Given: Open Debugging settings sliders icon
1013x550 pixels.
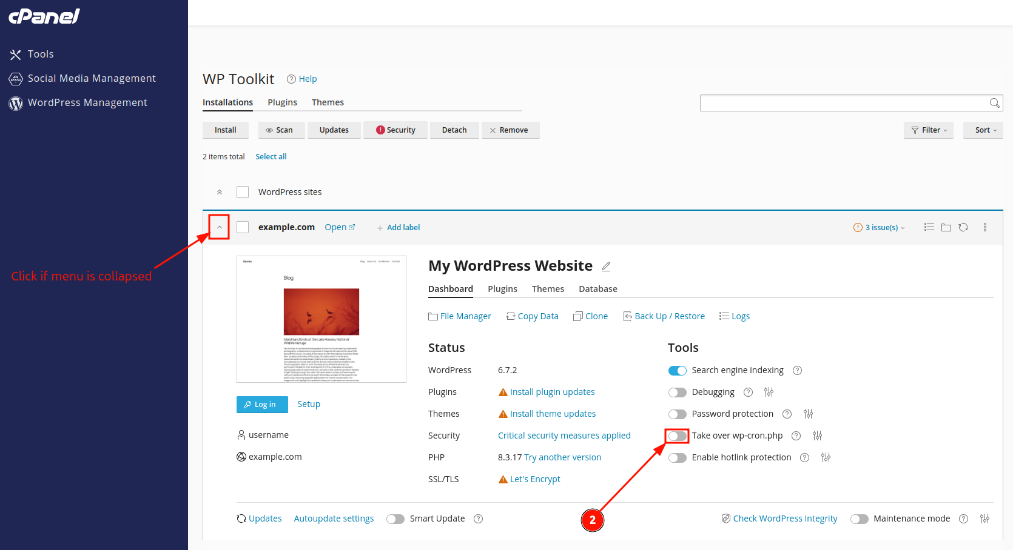Looking at the screenshot, I should 769,393.
